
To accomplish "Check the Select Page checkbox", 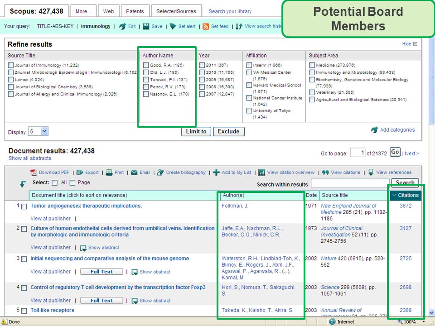I will 72,182.
